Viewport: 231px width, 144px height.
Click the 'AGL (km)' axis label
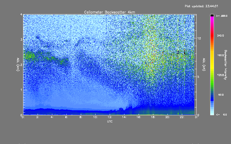pos(18,64)
